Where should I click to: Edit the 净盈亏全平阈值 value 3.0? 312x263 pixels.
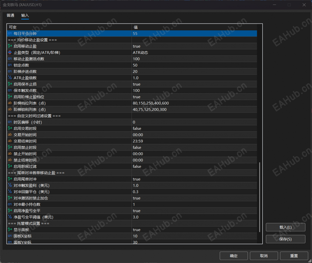194,217
